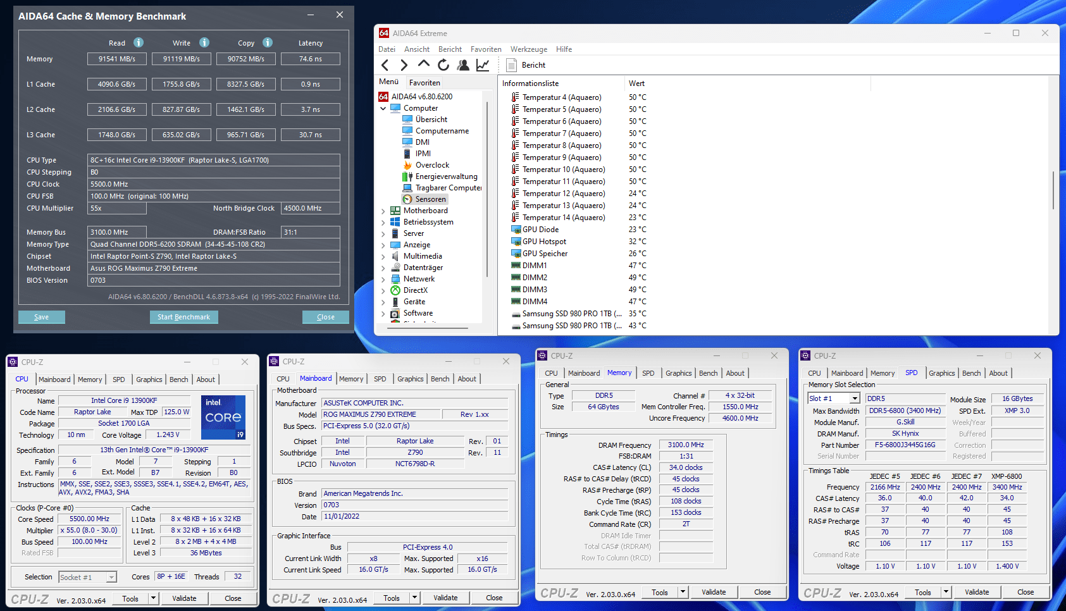Click Save in the benchmark window
The image size is (1066, 611).
tap(42, 317)
